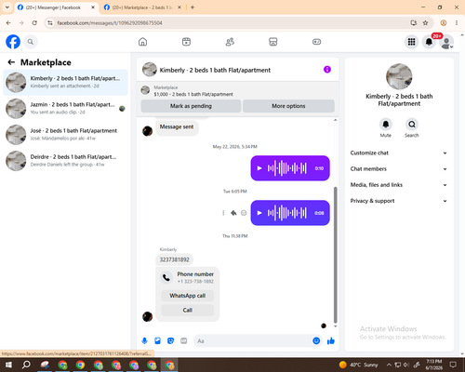
Task: Open the Friends icon in top navigation
Action: [230, 42]
